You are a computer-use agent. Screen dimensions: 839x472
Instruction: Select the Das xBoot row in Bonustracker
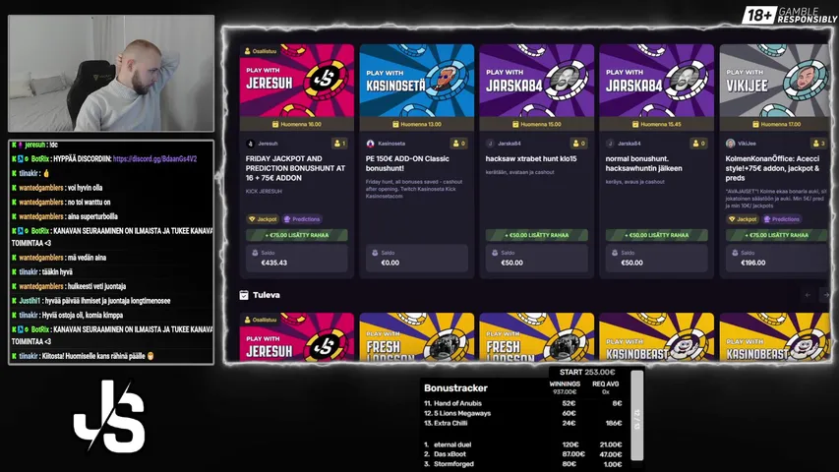click(x=523, y=454)
